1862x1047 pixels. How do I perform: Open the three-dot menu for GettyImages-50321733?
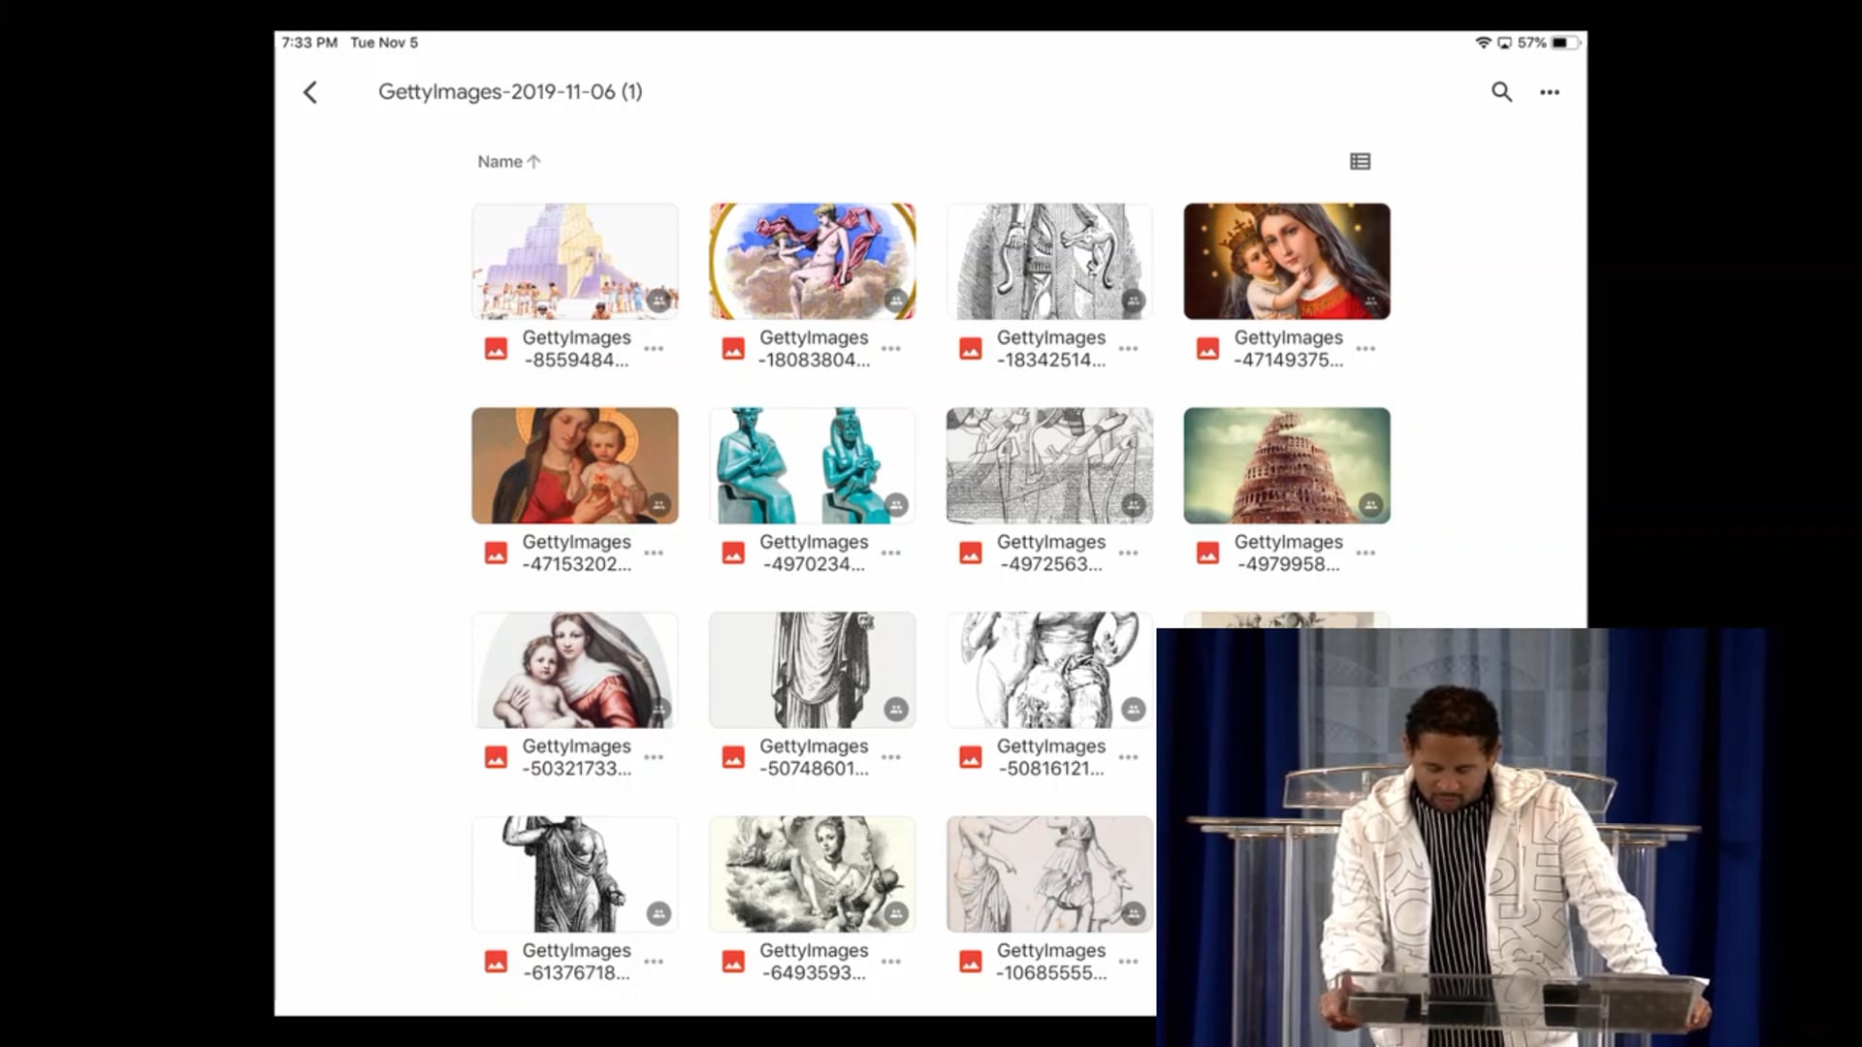tap(654, 757)
